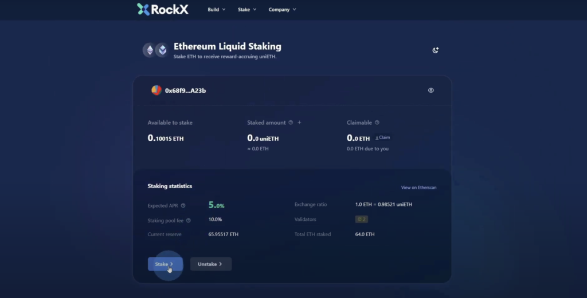The height and width of the screenshot is (298, 587).
Task: Toggle dark mode moon icon
Action: click(x=435, y=50)
